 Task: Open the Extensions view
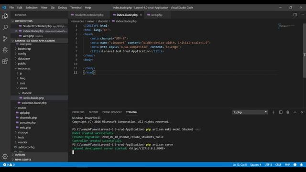[x=5, y=61]
